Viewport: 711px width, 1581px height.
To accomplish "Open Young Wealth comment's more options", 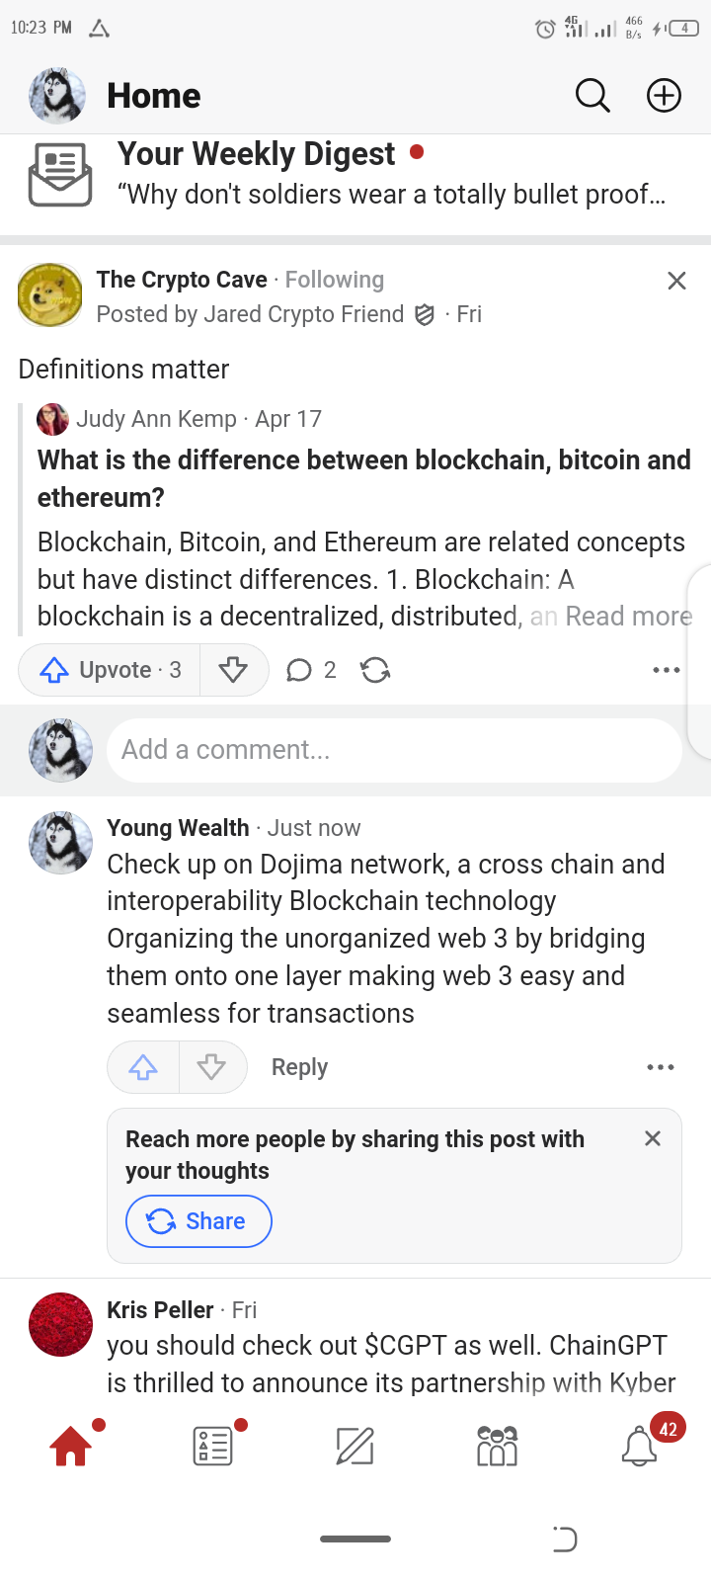I will tap(660, 1067).
